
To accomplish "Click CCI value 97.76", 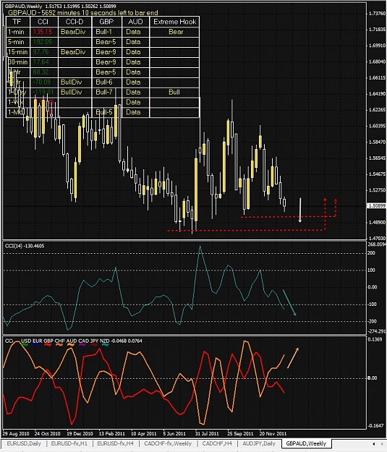I will 41,52.
